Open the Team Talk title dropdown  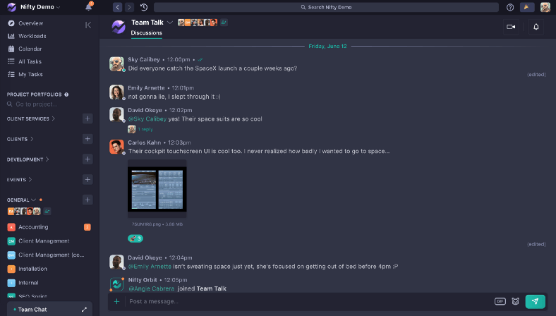170,23
